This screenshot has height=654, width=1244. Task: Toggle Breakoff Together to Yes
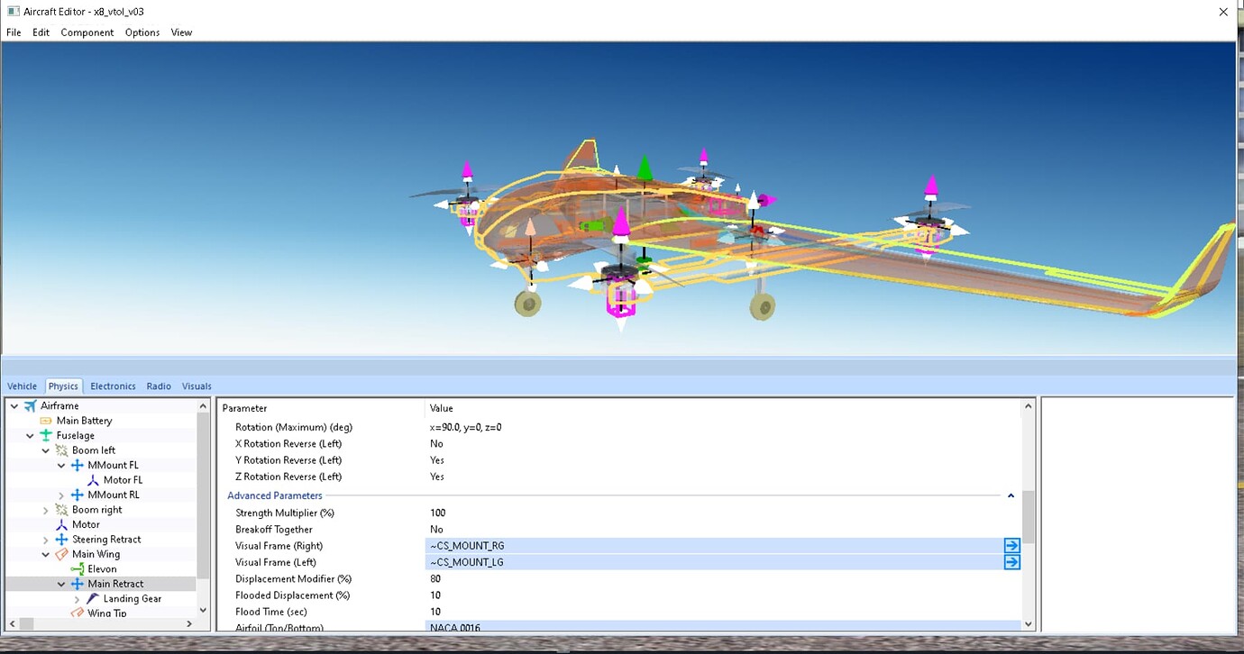pyautogui.click(x=437, y=529)
